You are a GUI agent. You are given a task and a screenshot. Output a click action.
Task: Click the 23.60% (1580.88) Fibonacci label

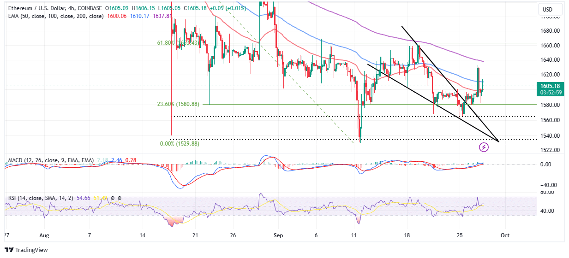[x=177, y=104]
